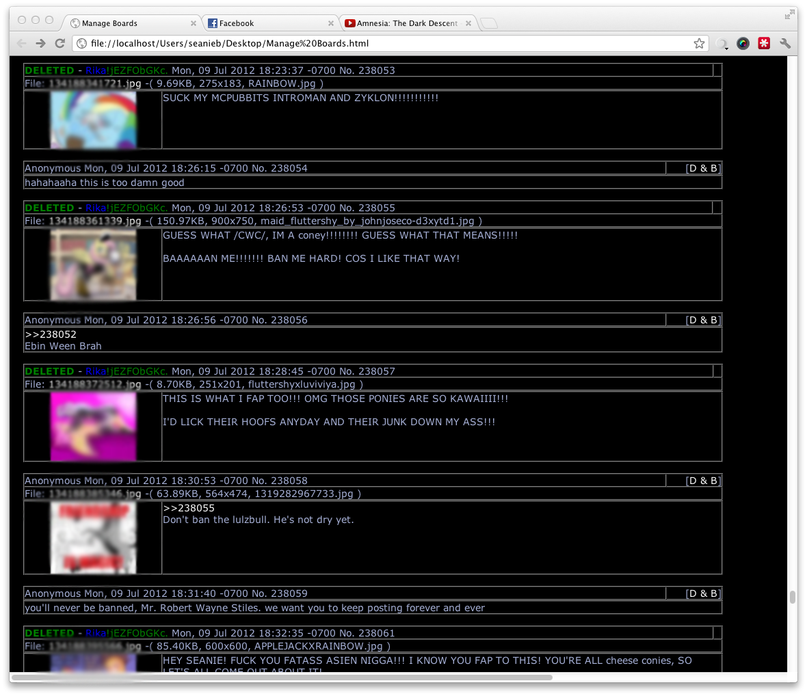Go forward with the browser forward arrow

coord(40,43)
